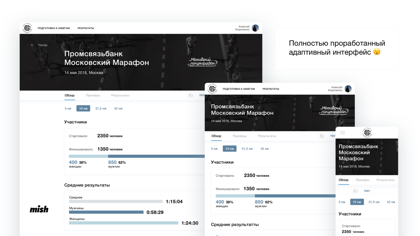
Task: Click the Среднее result bar
Action: click(x=116, y=202)
